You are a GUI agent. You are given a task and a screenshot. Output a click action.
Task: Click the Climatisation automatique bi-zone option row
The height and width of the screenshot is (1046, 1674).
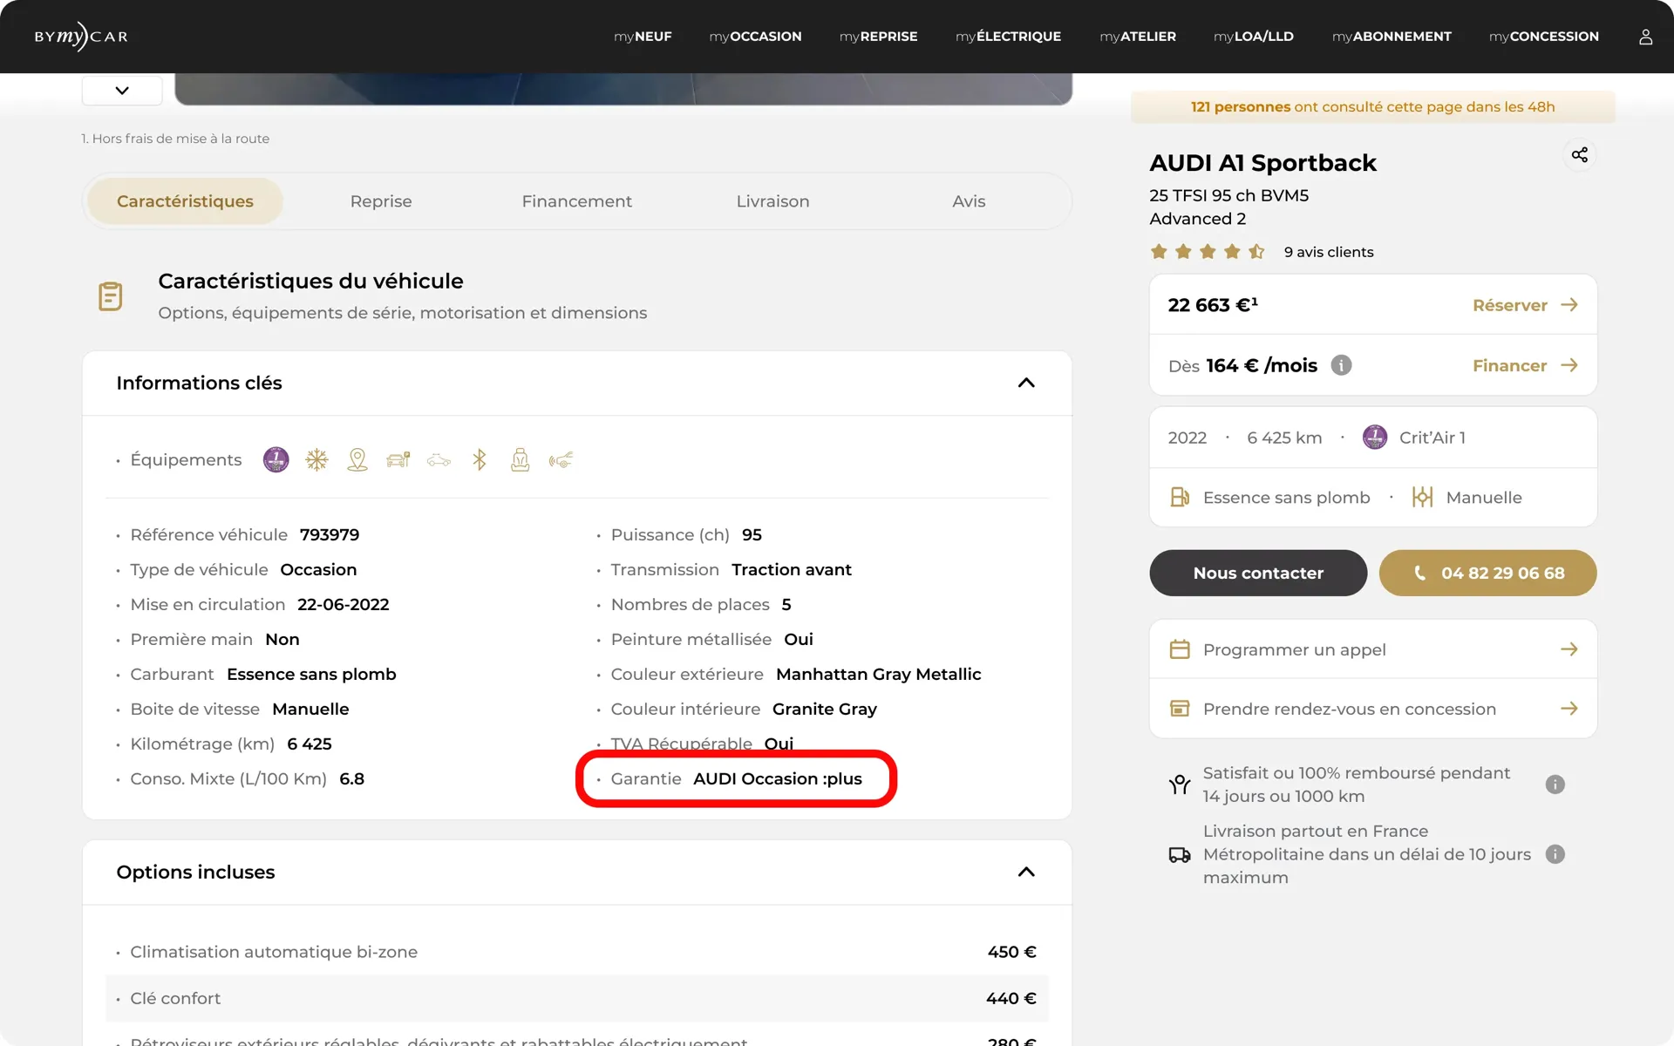tap(577, 952)
